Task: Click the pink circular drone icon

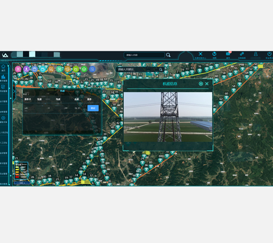Action: tap(18, 69)
